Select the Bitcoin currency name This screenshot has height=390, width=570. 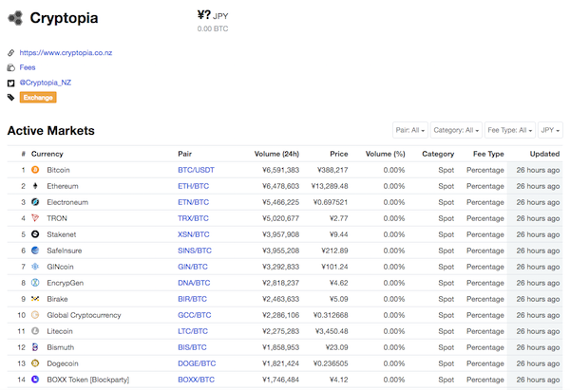(x=58, y=170)
